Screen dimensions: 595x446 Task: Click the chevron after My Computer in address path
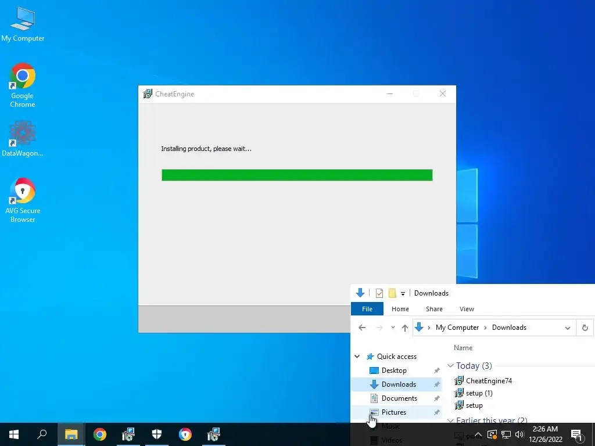tap(485, 328)
